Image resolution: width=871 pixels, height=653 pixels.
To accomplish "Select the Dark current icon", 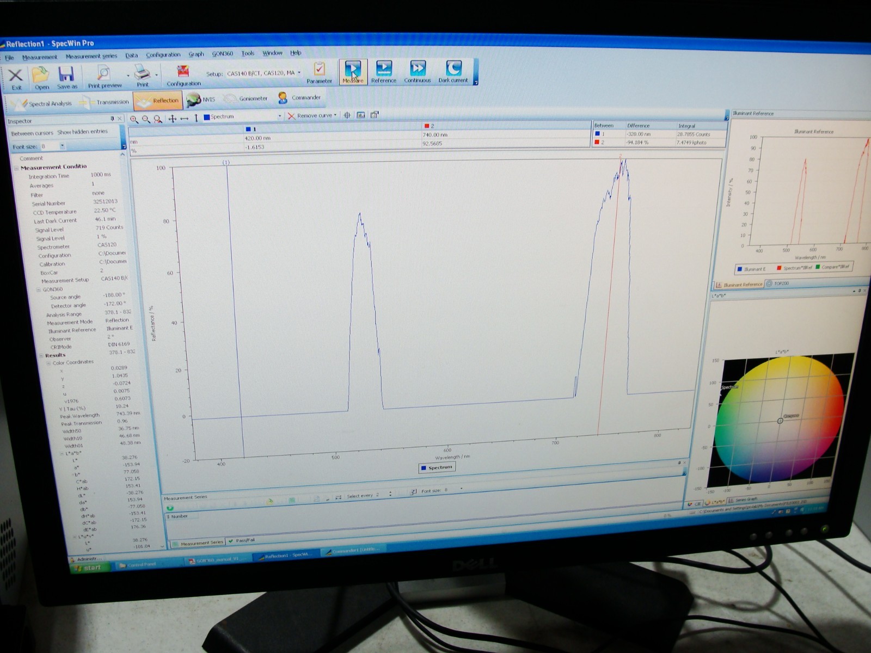I will pos(453,72).
